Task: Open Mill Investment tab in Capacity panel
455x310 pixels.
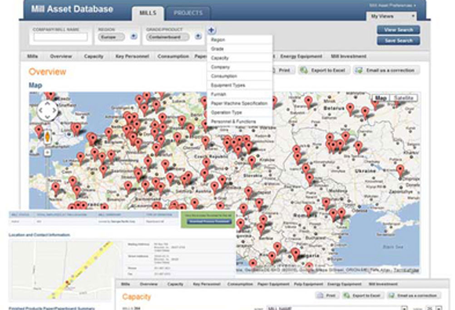Action: point(383,284)
